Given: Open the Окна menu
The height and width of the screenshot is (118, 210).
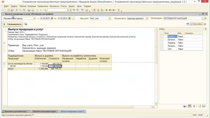Looking at the screenshot, I should click(x=79, y=6).
